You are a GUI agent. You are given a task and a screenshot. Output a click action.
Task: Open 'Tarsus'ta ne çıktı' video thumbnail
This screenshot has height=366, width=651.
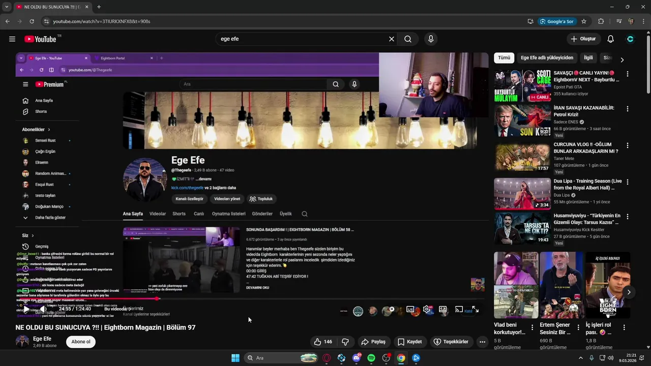[x=522, y=228]
